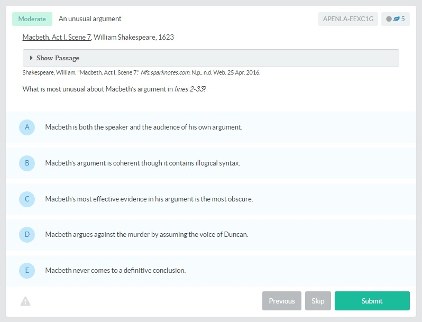Click the leaf icon next to 5
This screenshot has width=422, height=322.
pyautogui.click(x=397, y=19)
